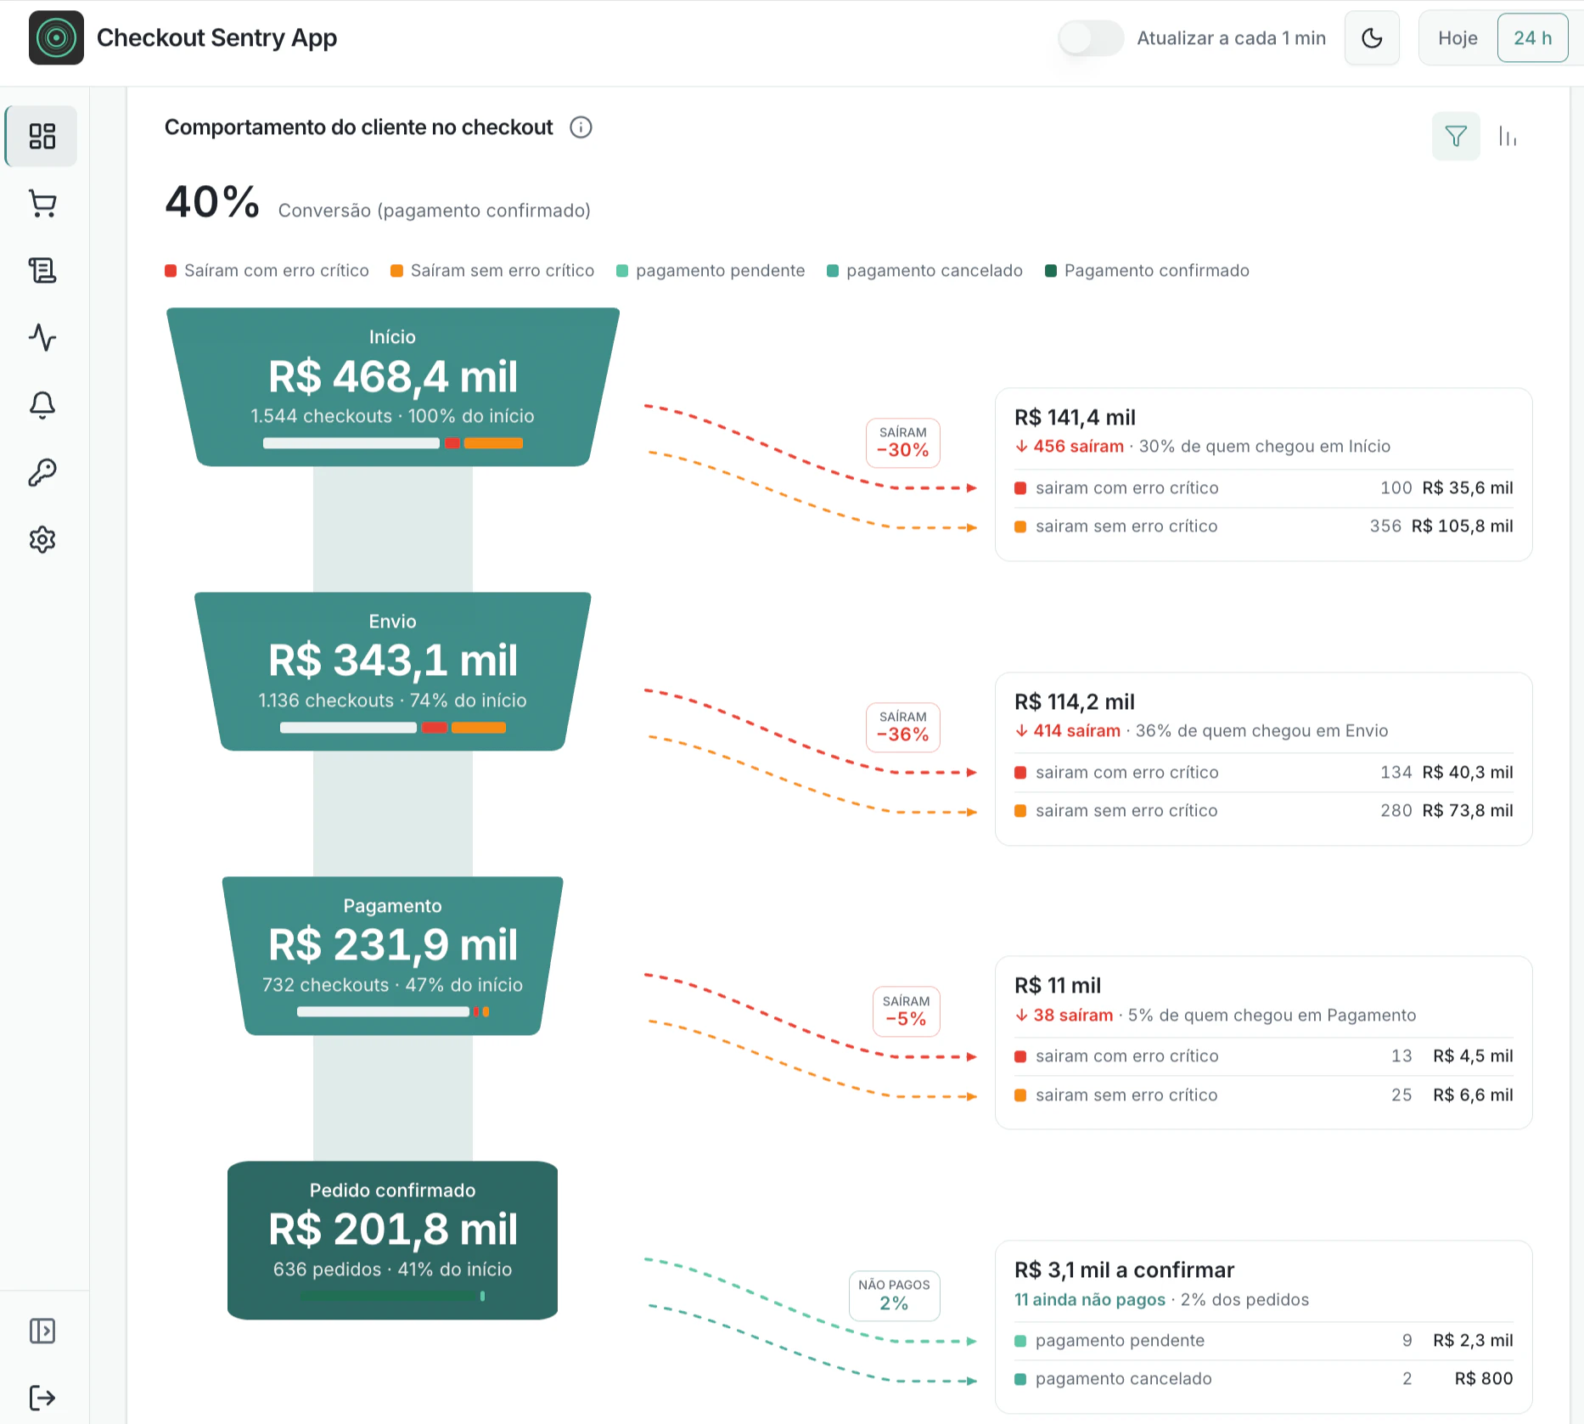Select the 24 h time range tab

(x=1532, y=38)
